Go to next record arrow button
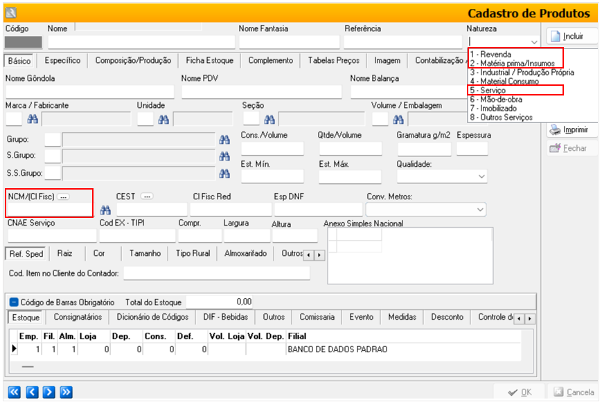The image size is (602, 402). pyautogui.click(x=48, y=392)
